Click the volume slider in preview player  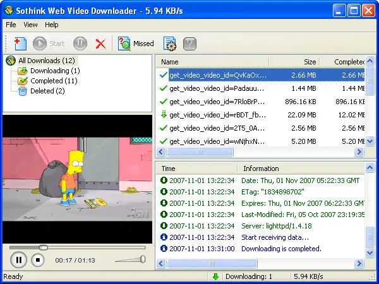tap(131, 259)
